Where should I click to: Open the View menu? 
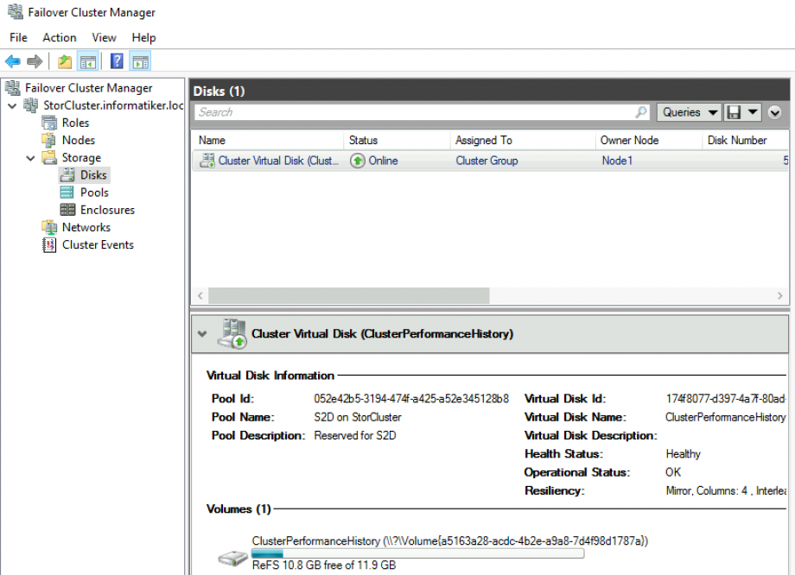click(x=104, y=37)
